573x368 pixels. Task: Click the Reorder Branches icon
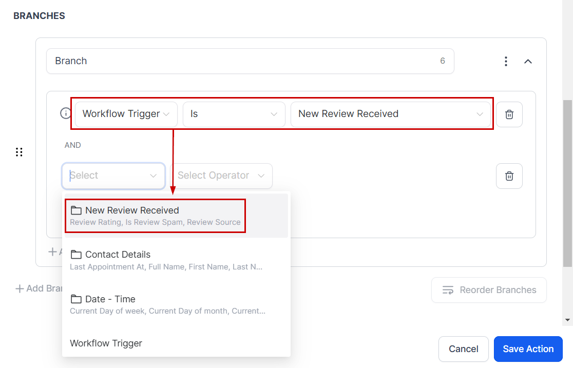(x=448, y=290)
